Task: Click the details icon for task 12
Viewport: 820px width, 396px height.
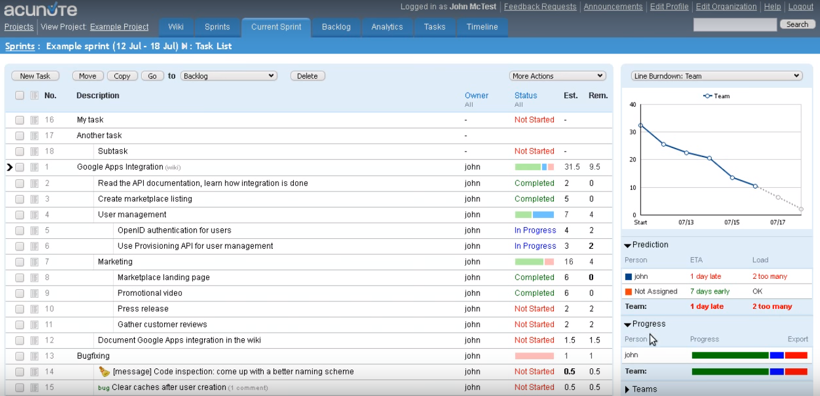Action: point(34,340)
